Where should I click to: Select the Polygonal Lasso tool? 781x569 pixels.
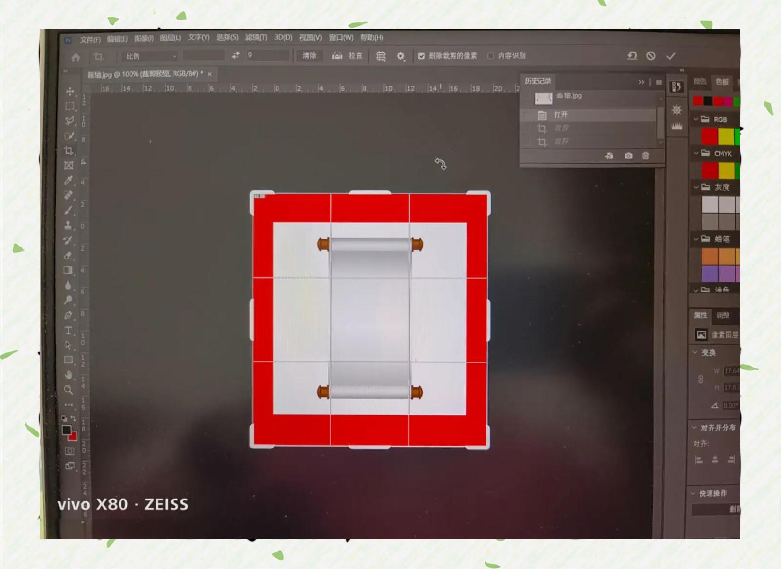point(70,121)
